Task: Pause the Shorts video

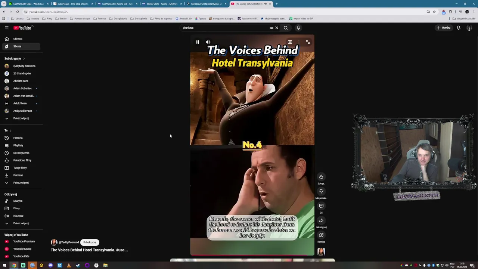Action: point(198,42)
